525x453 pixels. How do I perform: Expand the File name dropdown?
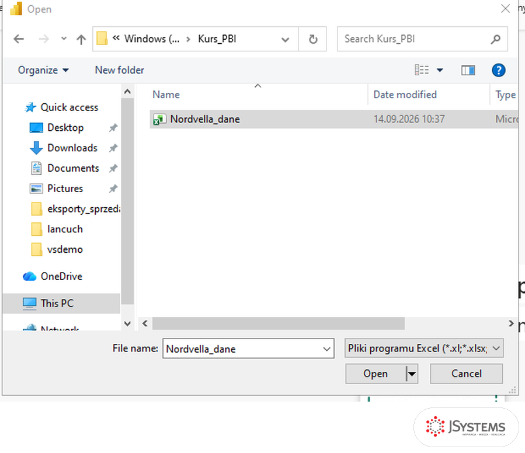327,349
